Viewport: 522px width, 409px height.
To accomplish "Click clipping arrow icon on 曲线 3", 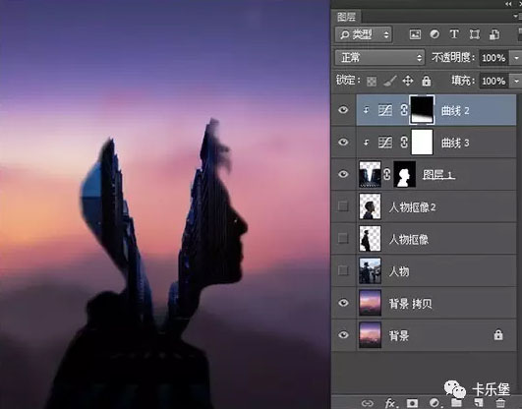I will [367, 143].
